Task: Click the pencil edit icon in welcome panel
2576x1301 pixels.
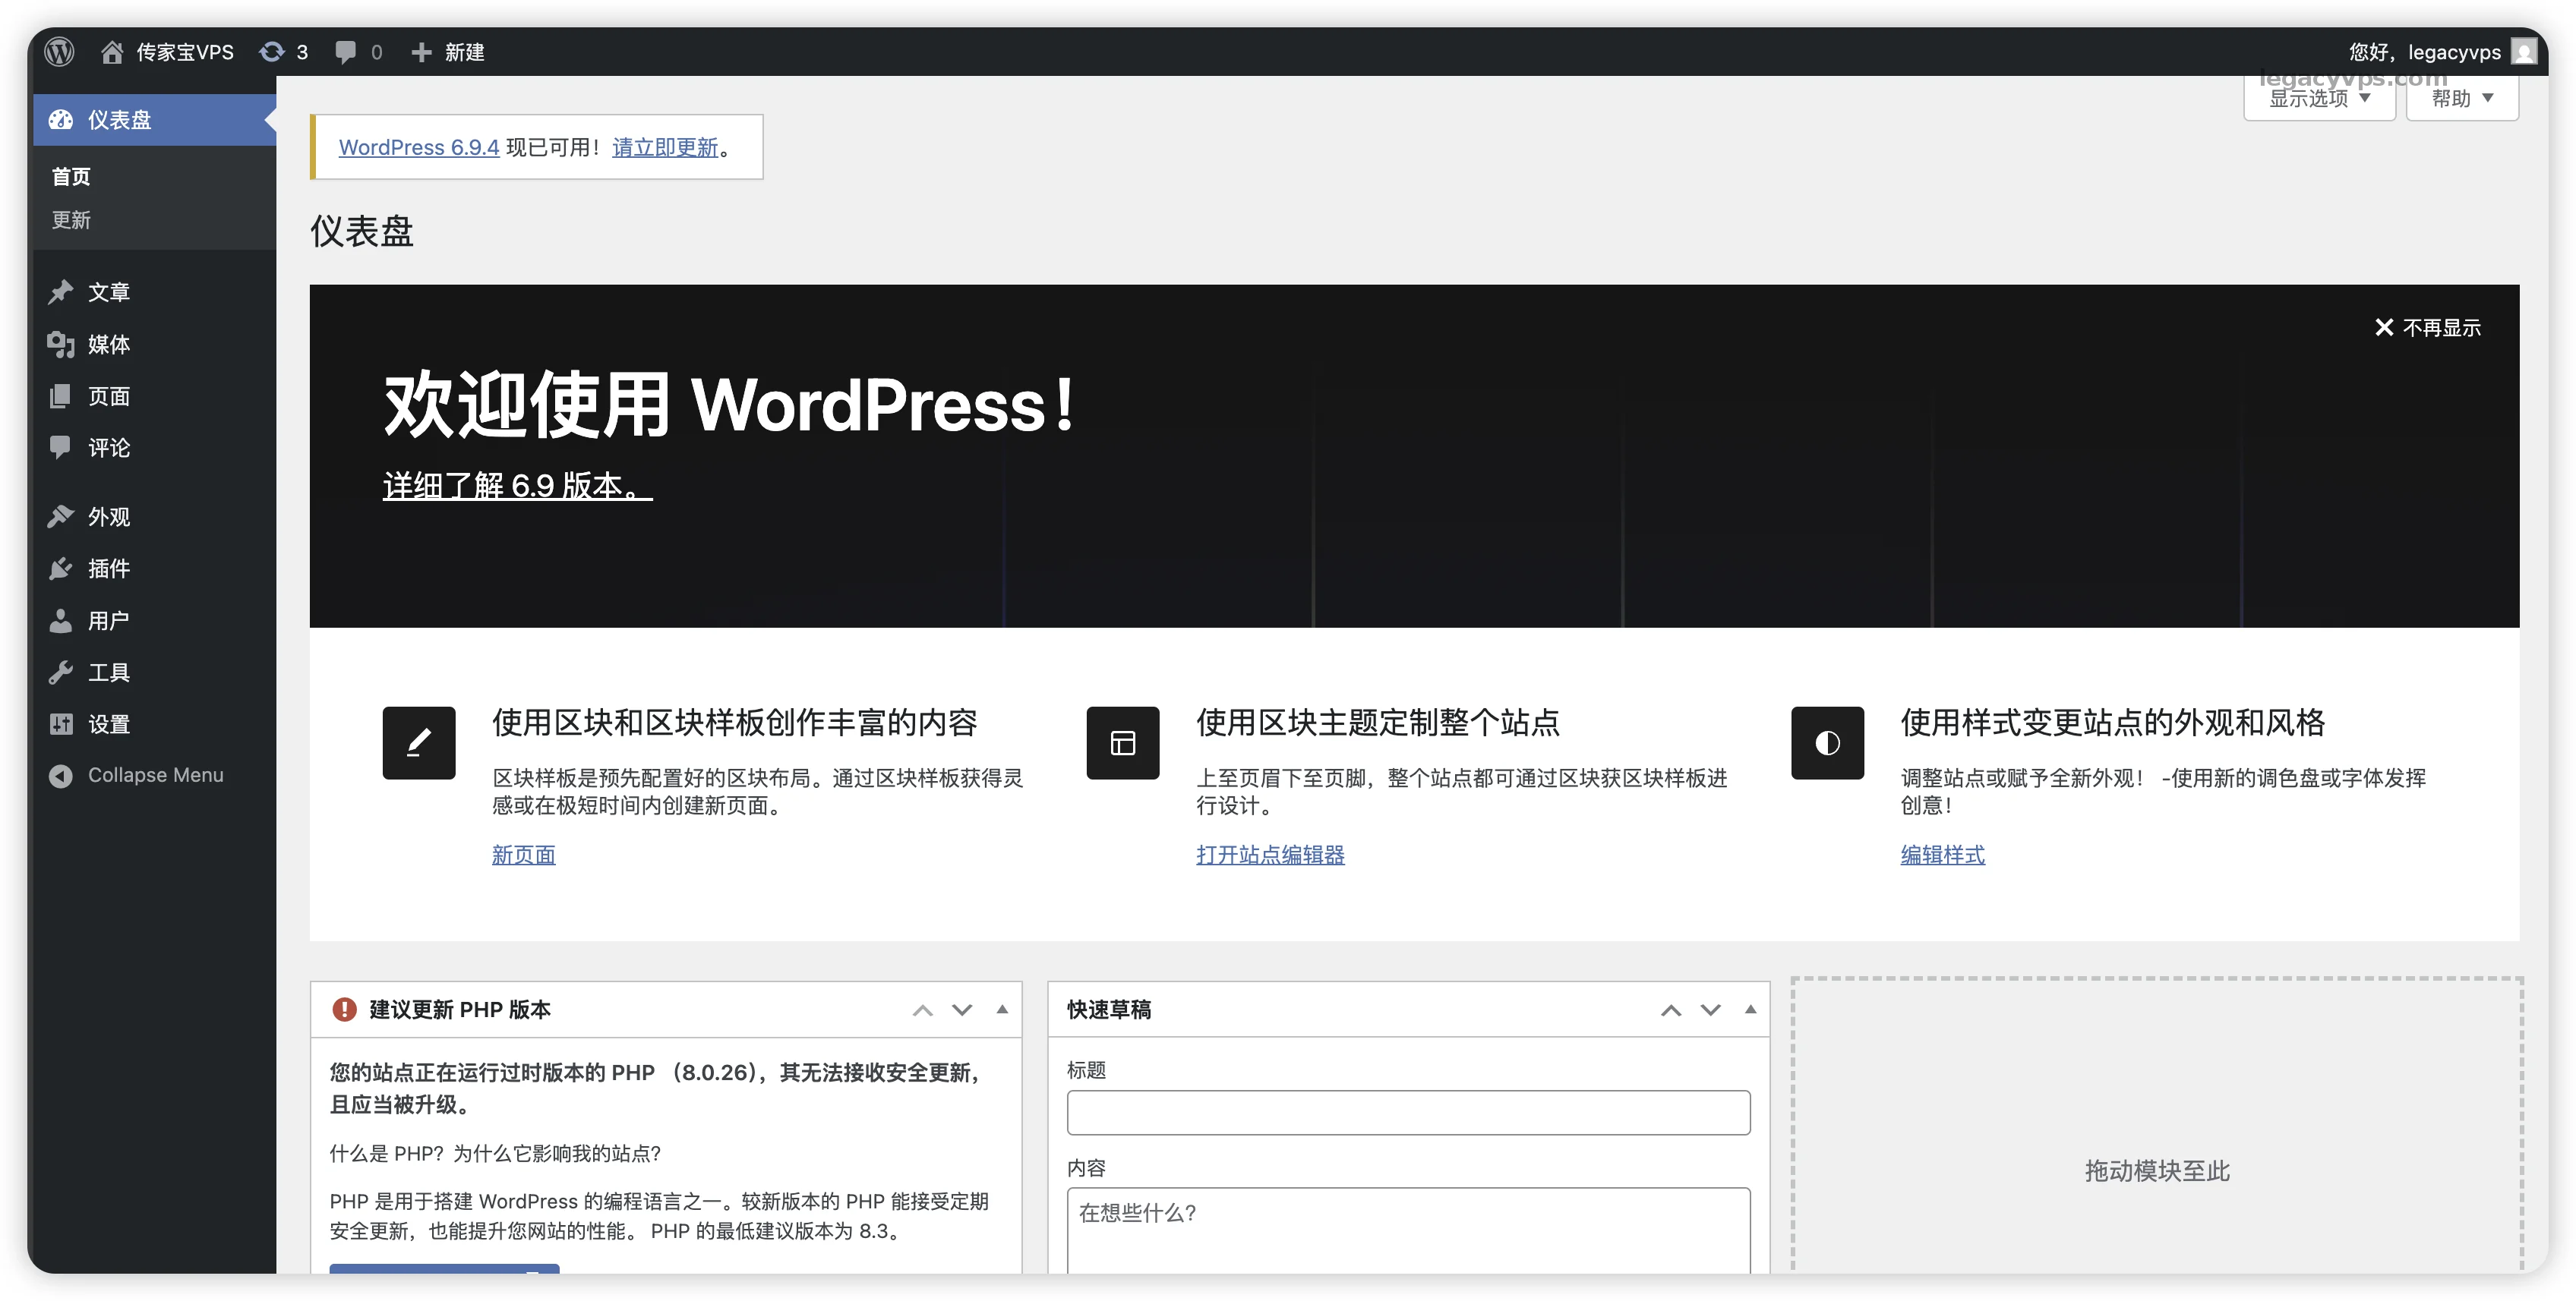Action: 418,742
